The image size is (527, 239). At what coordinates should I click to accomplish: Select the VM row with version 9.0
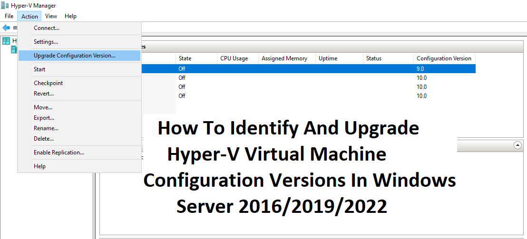coord(308,69)
